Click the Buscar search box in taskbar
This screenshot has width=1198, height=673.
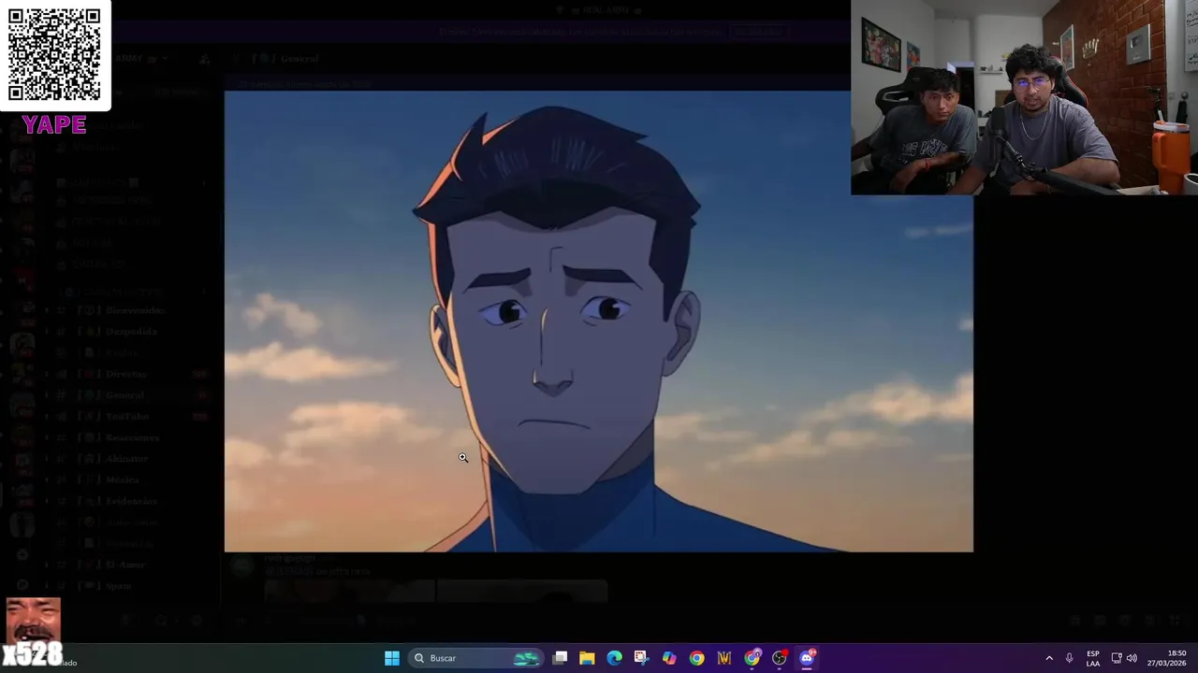(x=477, y=658)
